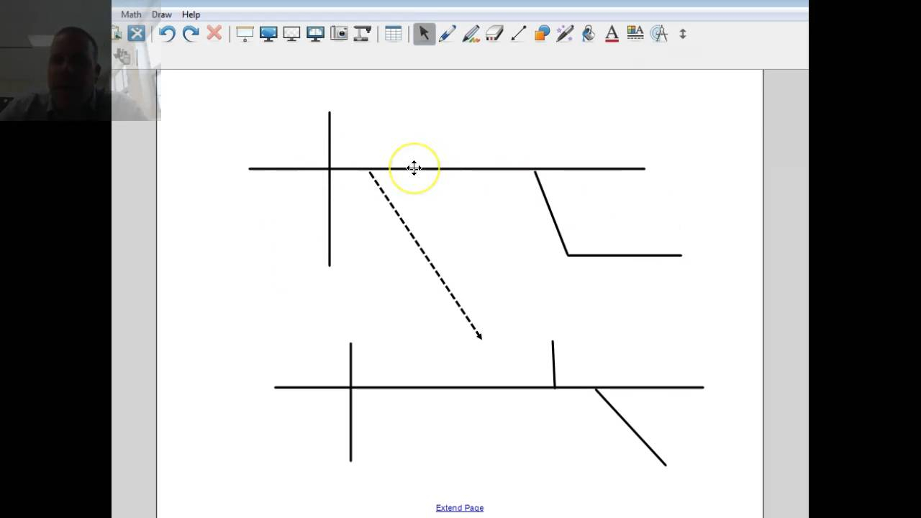Select the Magic Pen tool
921x518 pixels.
click(x=565, y=33)
